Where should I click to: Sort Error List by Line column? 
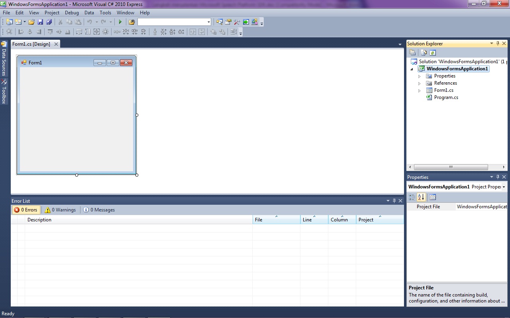click(314, 220)
